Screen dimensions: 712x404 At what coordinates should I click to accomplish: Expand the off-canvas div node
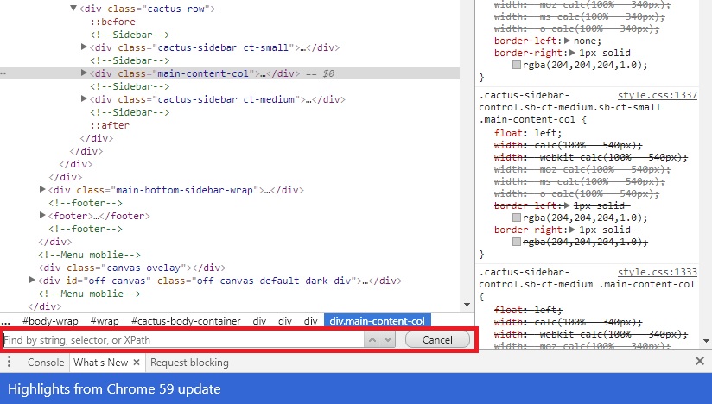click(32, 280)
